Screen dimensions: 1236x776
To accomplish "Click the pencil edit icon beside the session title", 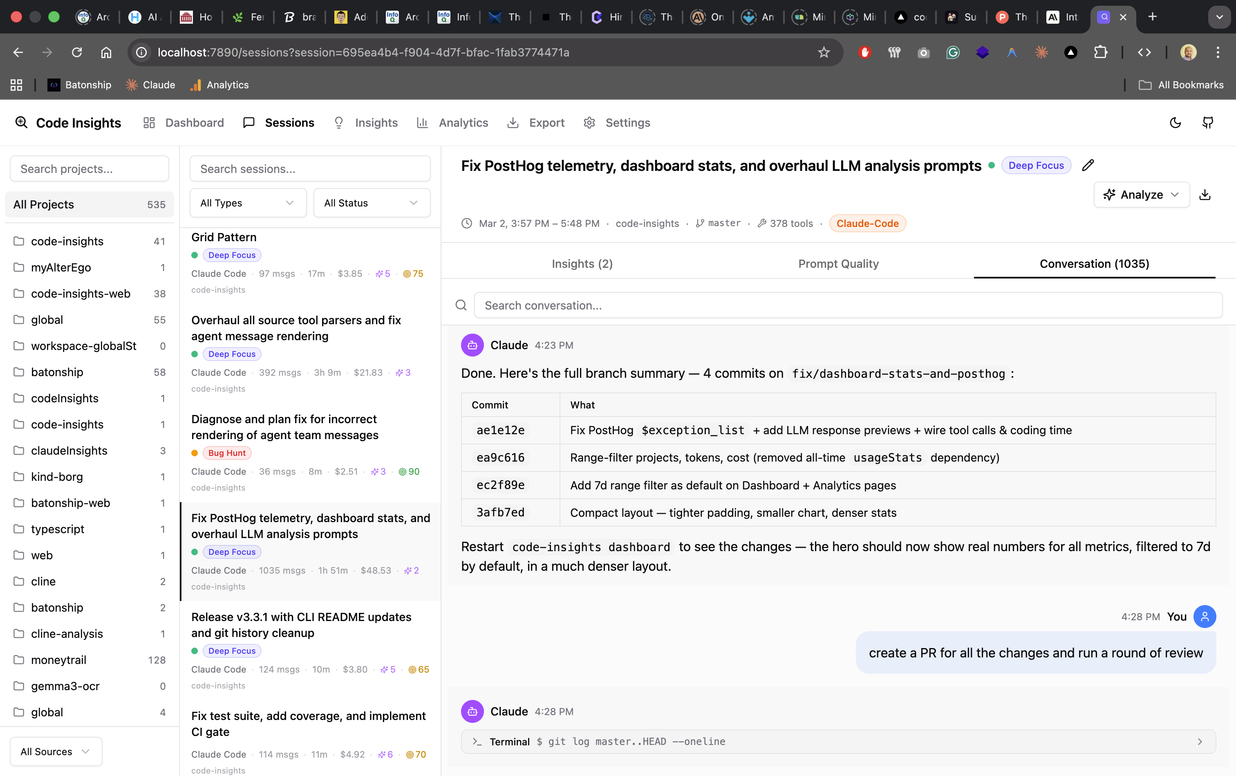I will point(1088,165).
